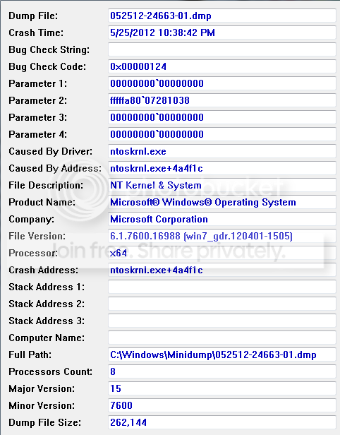Click the Processors Count field
Viewport: 340px width, 435px height.
[222, 371]
